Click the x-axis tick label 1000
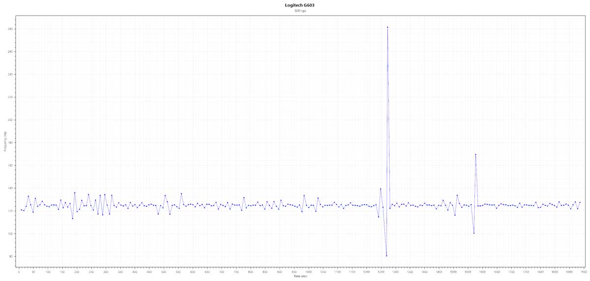Viewport: 590px width, 281px height. pyautogui.click(x=308, y=272)
